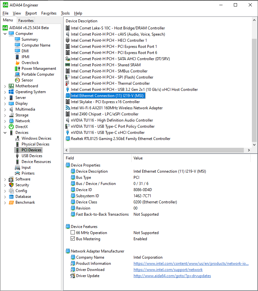Screen dimensions: 258x291
Task: Open the Report menu
Action: pos(31,13)
